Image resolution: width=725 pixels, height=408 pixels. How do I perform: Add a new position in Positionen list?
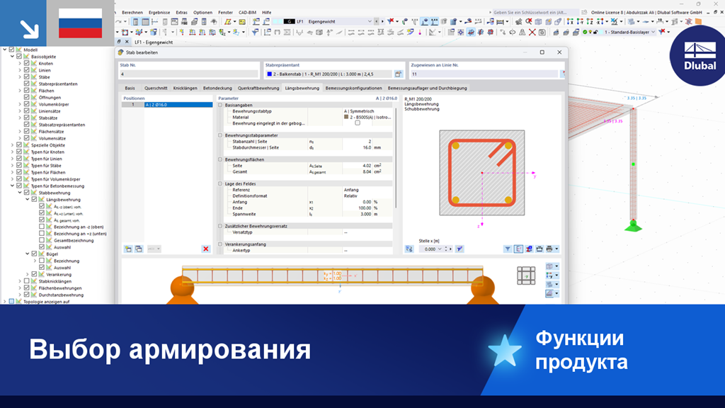(128, 249)
